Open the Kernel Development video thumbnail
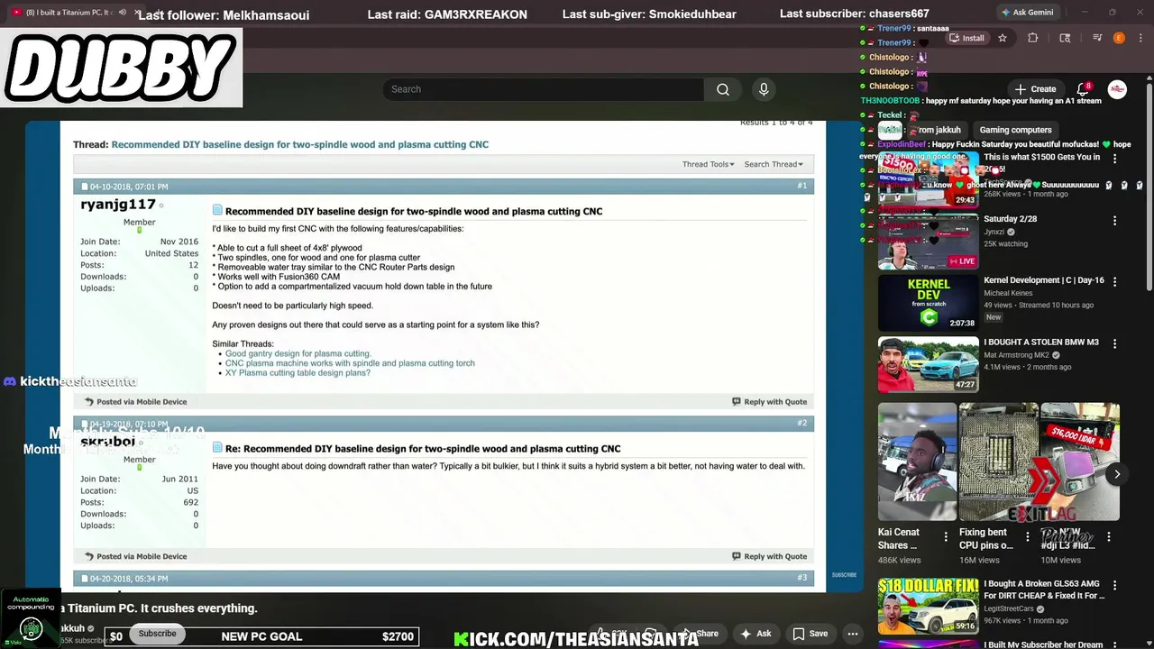 tap(928, 303)
